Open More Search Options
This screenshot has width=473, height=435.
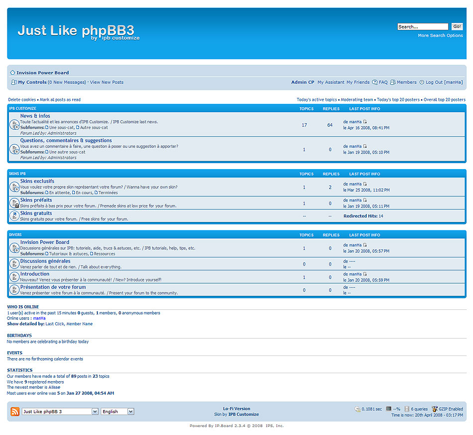[440, 35]
